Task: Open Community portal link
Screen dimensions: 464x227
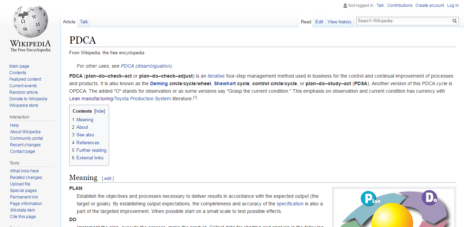Action: (27, 138)
